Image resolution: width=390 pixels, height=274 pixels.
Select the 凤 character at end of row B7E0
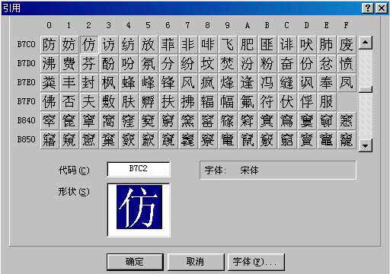click(346, 83)
